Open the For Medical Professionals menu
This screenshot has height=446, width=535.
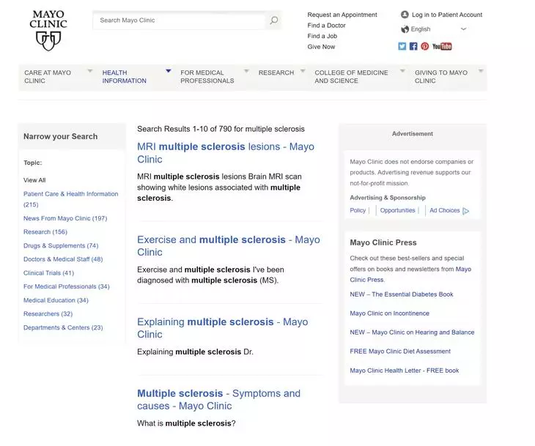207,77
